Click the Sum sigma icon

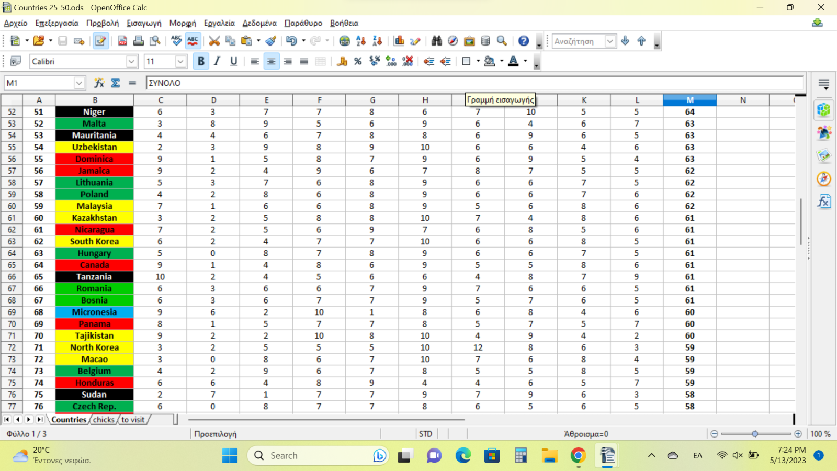point(116,83)
